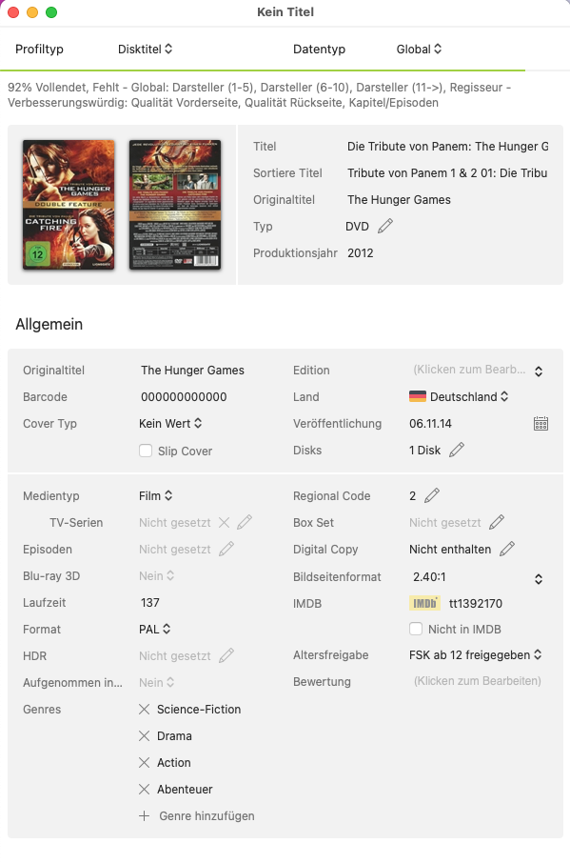Change the FSK ab 12 Altersfreigabe dropdown

[x=476, y=655]
